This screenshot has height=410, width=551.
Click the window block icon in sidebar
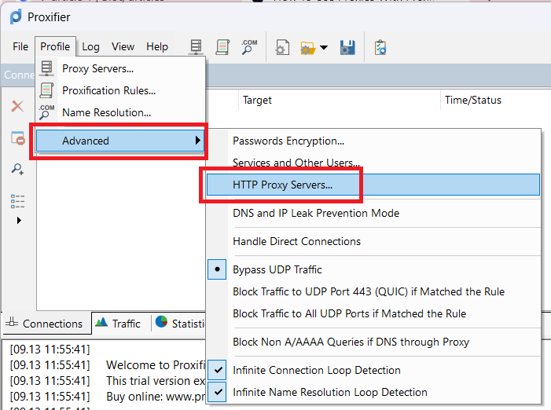point(17,138)
